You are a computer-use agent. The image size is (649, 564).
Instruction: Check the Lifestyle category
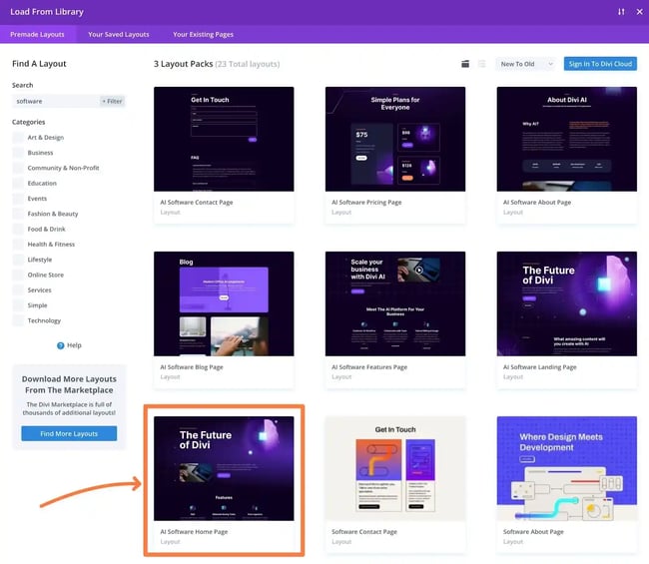[18, 260]
